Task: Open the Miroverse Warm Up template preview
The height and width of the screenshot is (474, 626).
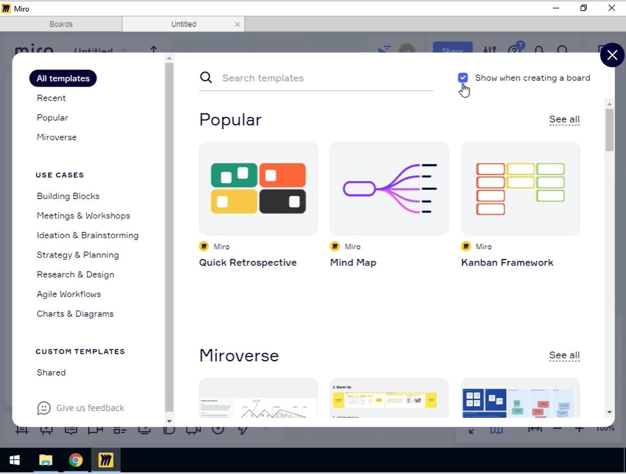Action: pyautogui.click(x=389, y=398)
